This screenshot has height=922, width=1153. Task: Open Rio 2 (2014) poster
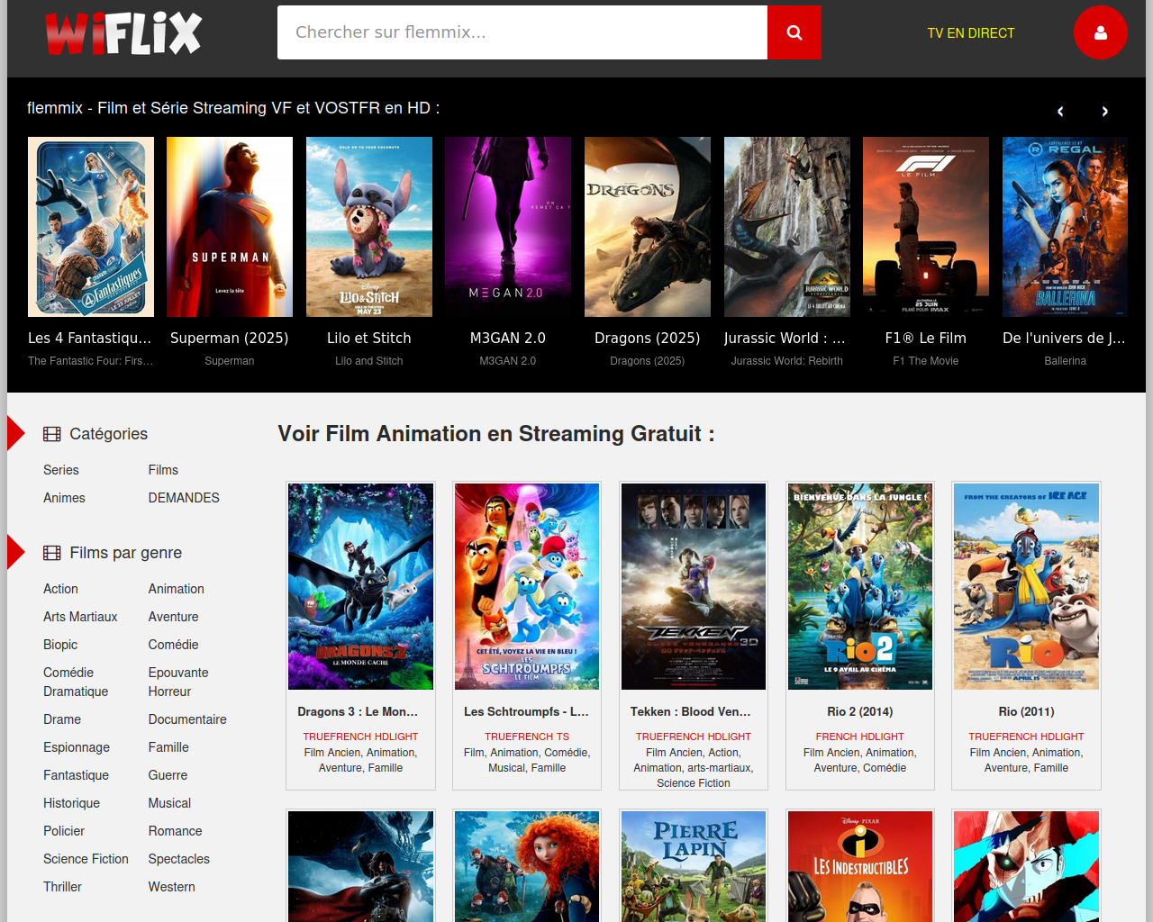coord(860,586)
